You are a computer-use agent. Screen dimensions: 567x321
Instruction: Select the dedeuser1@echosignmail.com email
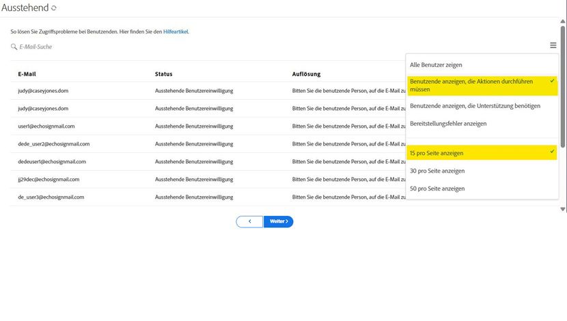coord(52,162)
